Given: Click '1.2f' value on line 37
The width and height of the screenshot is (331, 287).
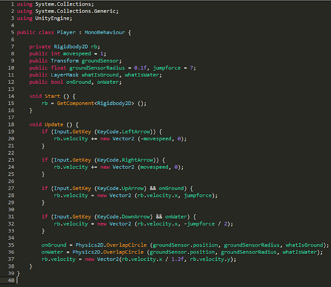Looking at the screenshot, I should [x=178, y=260].
